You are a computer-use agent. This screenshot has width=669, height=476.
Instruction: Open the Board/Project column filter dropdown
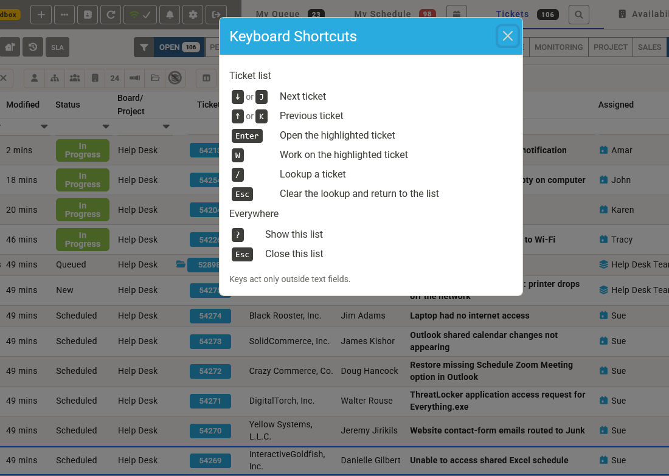166,126
